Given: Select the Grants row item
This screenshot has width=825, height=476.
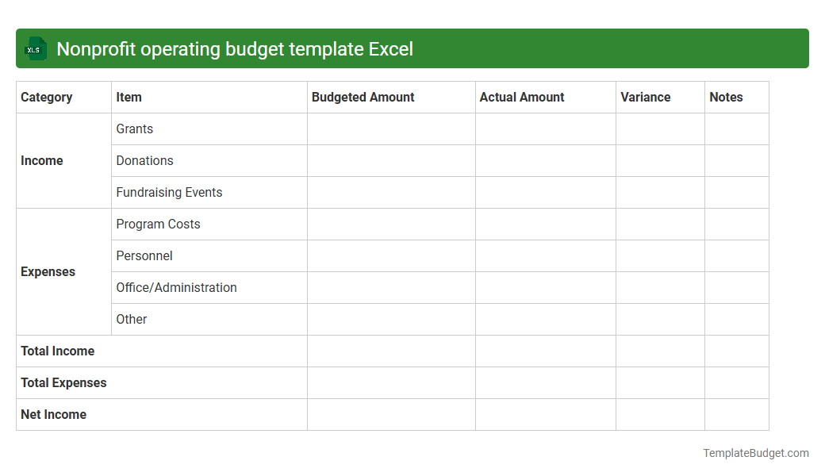Looking at the screenshot, I should 134,129.
